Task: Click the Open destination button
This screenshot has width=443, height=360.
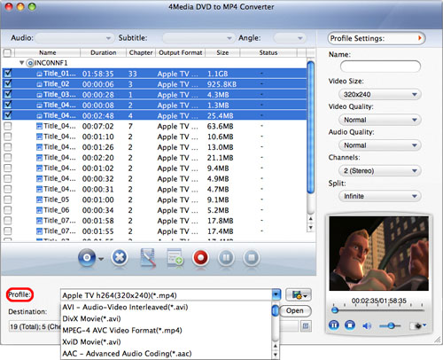Action: tap(295, 310)
